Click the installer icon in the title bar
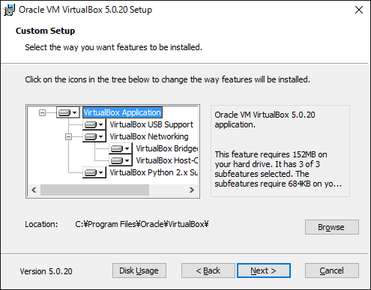The width and height of the screenshot is (371, 290). (9, 10)
